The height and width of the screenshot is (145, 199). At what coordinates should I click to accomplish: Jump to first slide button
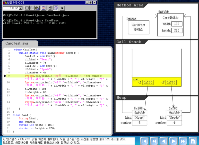point(144,141)
